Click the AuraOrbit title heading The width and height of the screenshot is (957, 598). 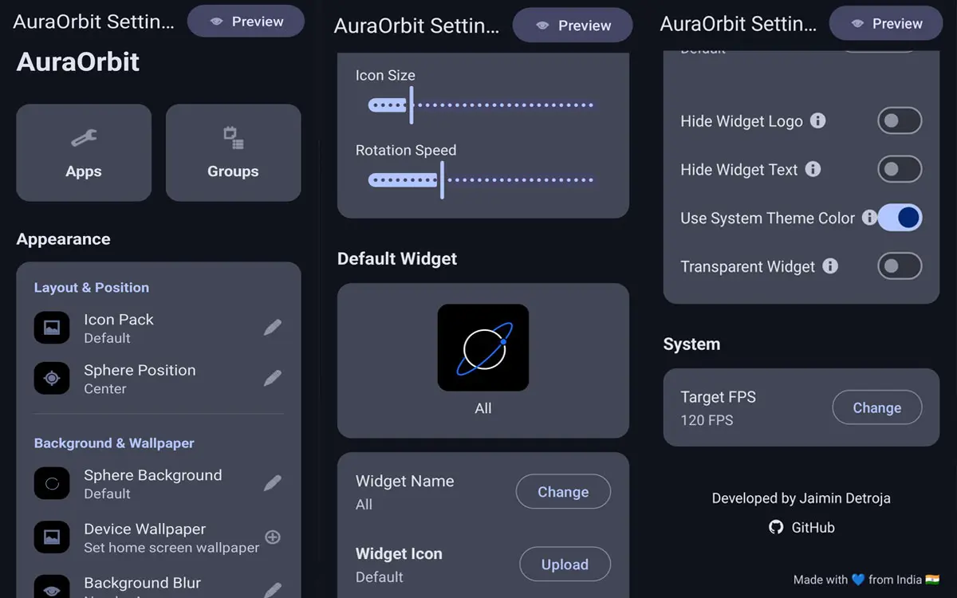click(78, 61)
